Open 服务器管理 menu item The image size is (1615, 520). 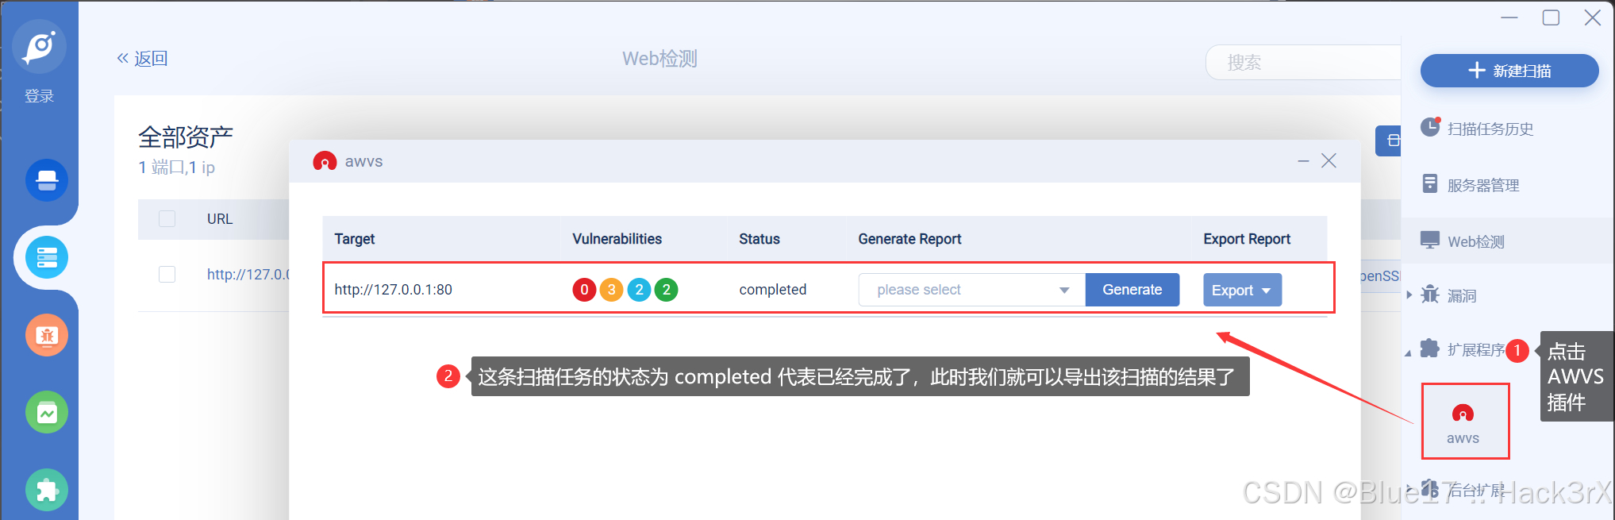[1483, 185]
